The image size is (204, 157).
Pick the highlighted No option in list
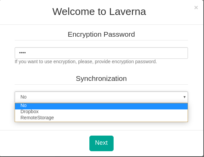coord(101,105)
